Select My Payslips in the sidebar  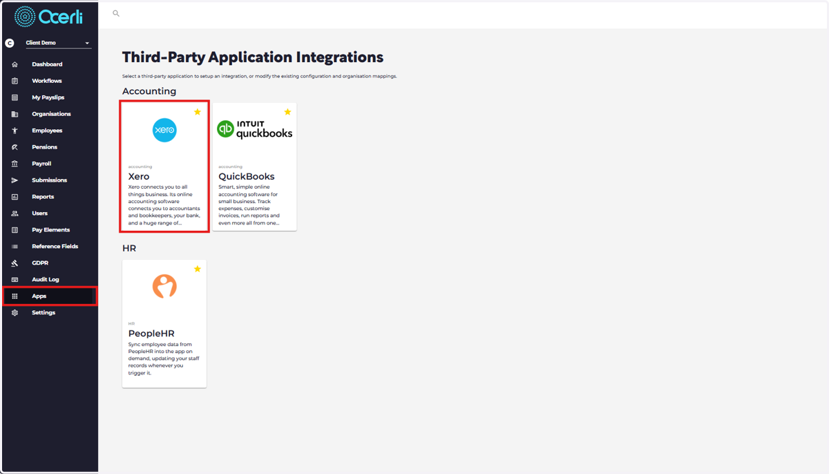pos(48,97)
